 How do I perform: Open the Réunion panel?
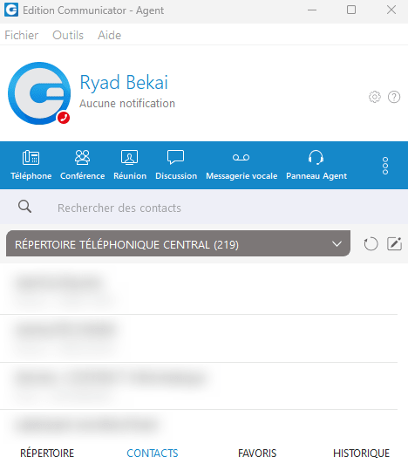pos(130,165)
